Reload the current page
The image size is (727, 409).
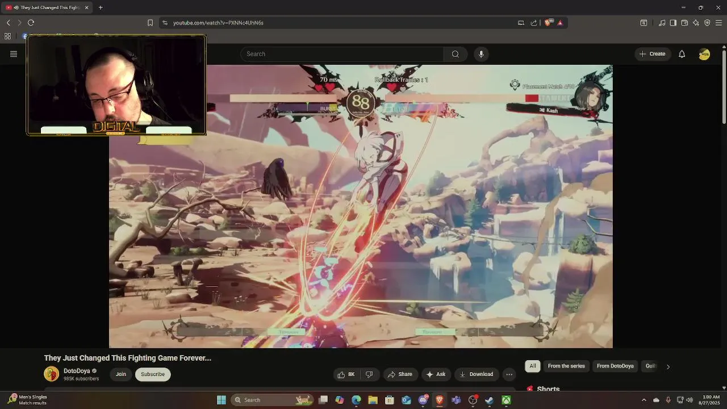[31, 23]
